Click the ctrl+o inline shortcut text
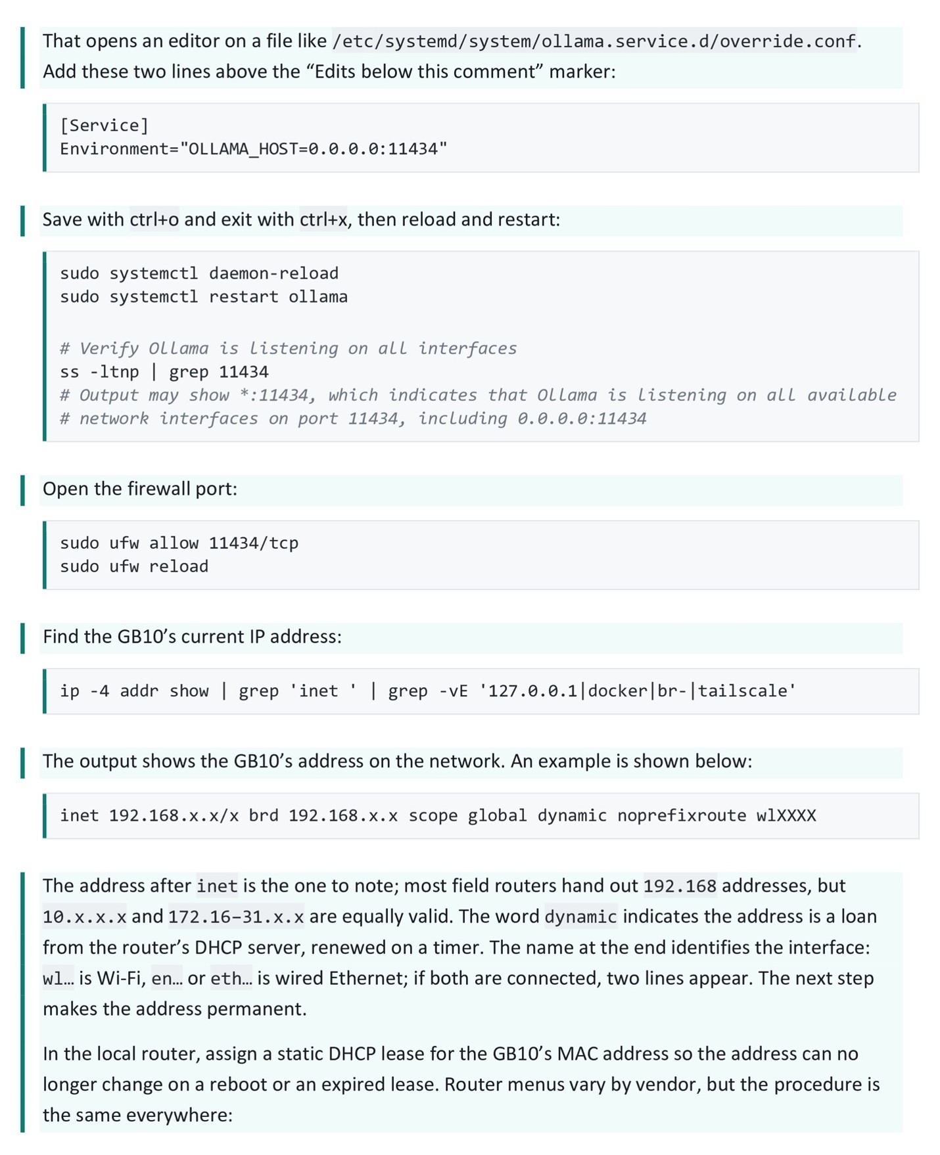This screenshot has height=1155, width=940. (154, 219)
